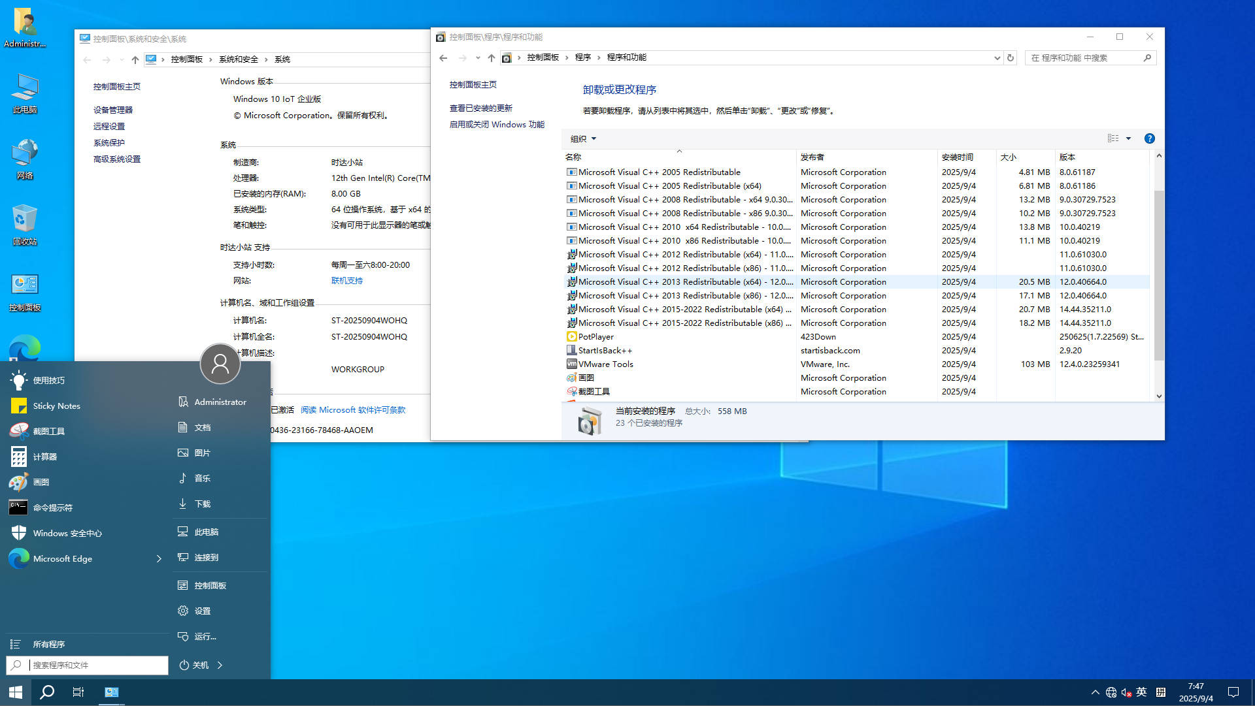Select 控制面板主页 in the sidebar
The height and width of the screenshot is (706, 1255).
472,84
